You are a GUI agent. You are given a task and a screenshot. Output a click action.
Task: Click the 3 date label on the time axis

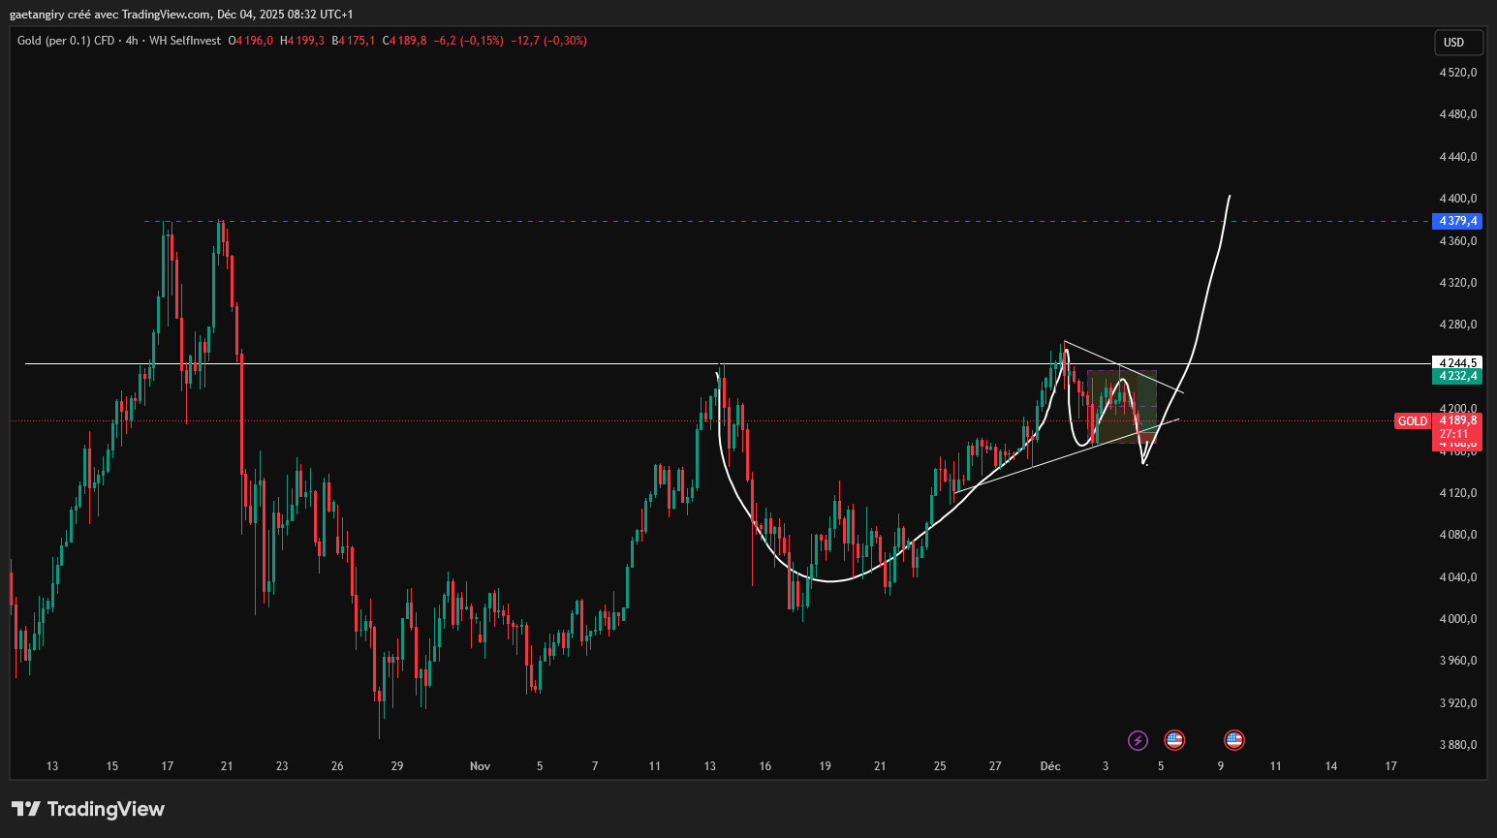[x=1106, y=766]
